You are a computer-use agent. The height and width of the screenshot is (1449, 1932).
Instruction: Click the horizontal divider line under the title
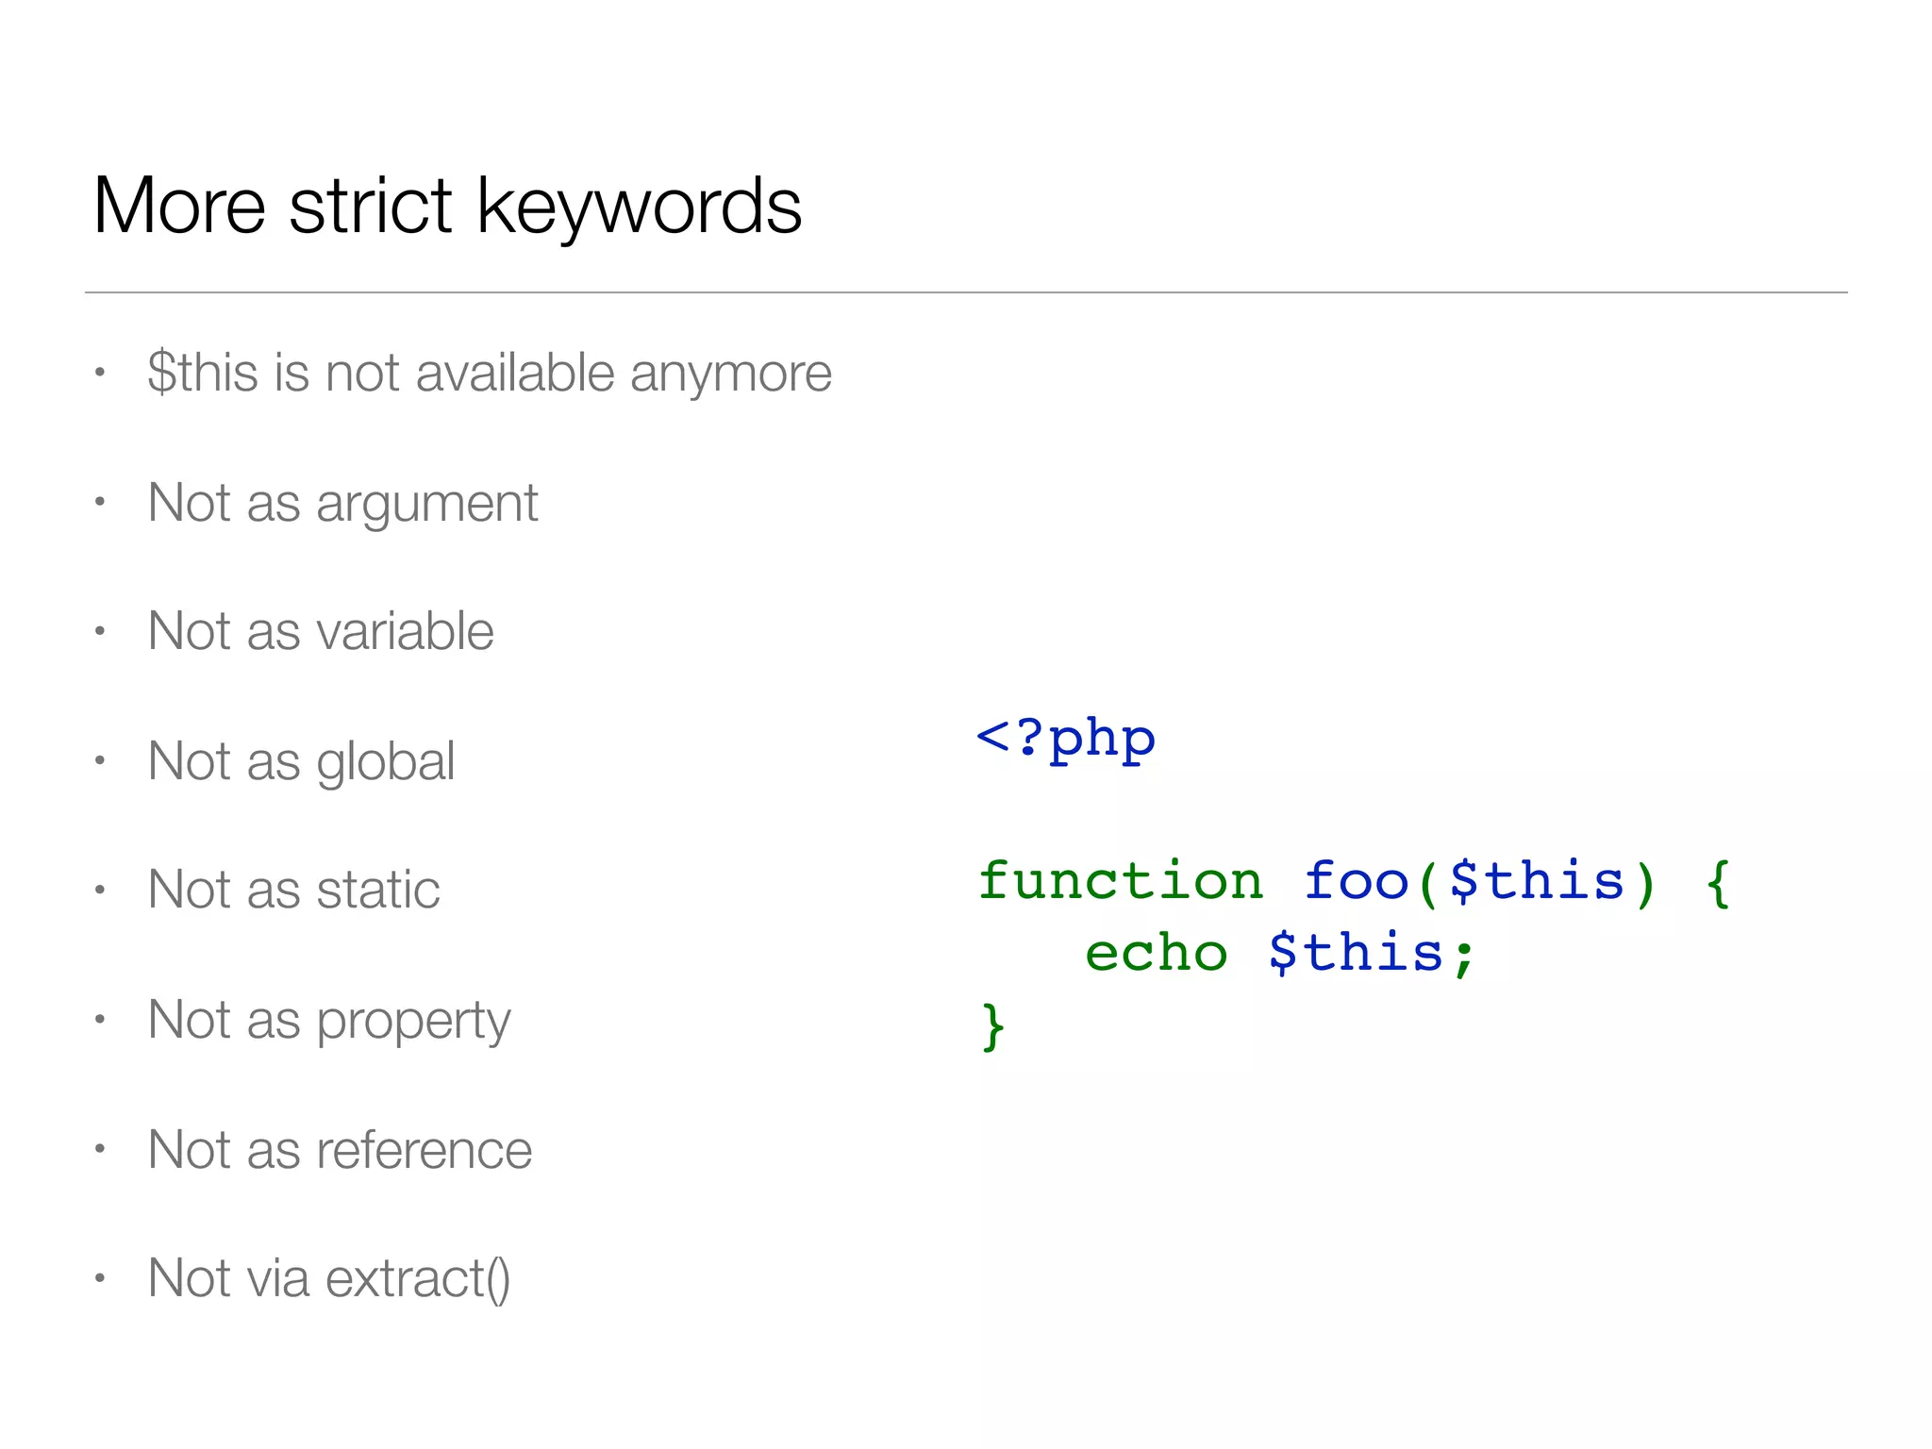(x=966, y=292)
